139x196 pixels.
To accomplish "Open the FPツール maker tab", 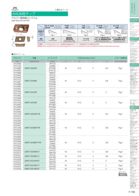I will (134, 129).
